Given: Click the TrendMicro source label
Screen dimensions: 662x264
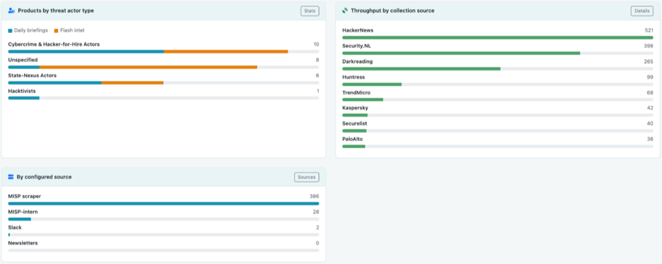Looking at the screenshot, I should click(x=357, y=92).
